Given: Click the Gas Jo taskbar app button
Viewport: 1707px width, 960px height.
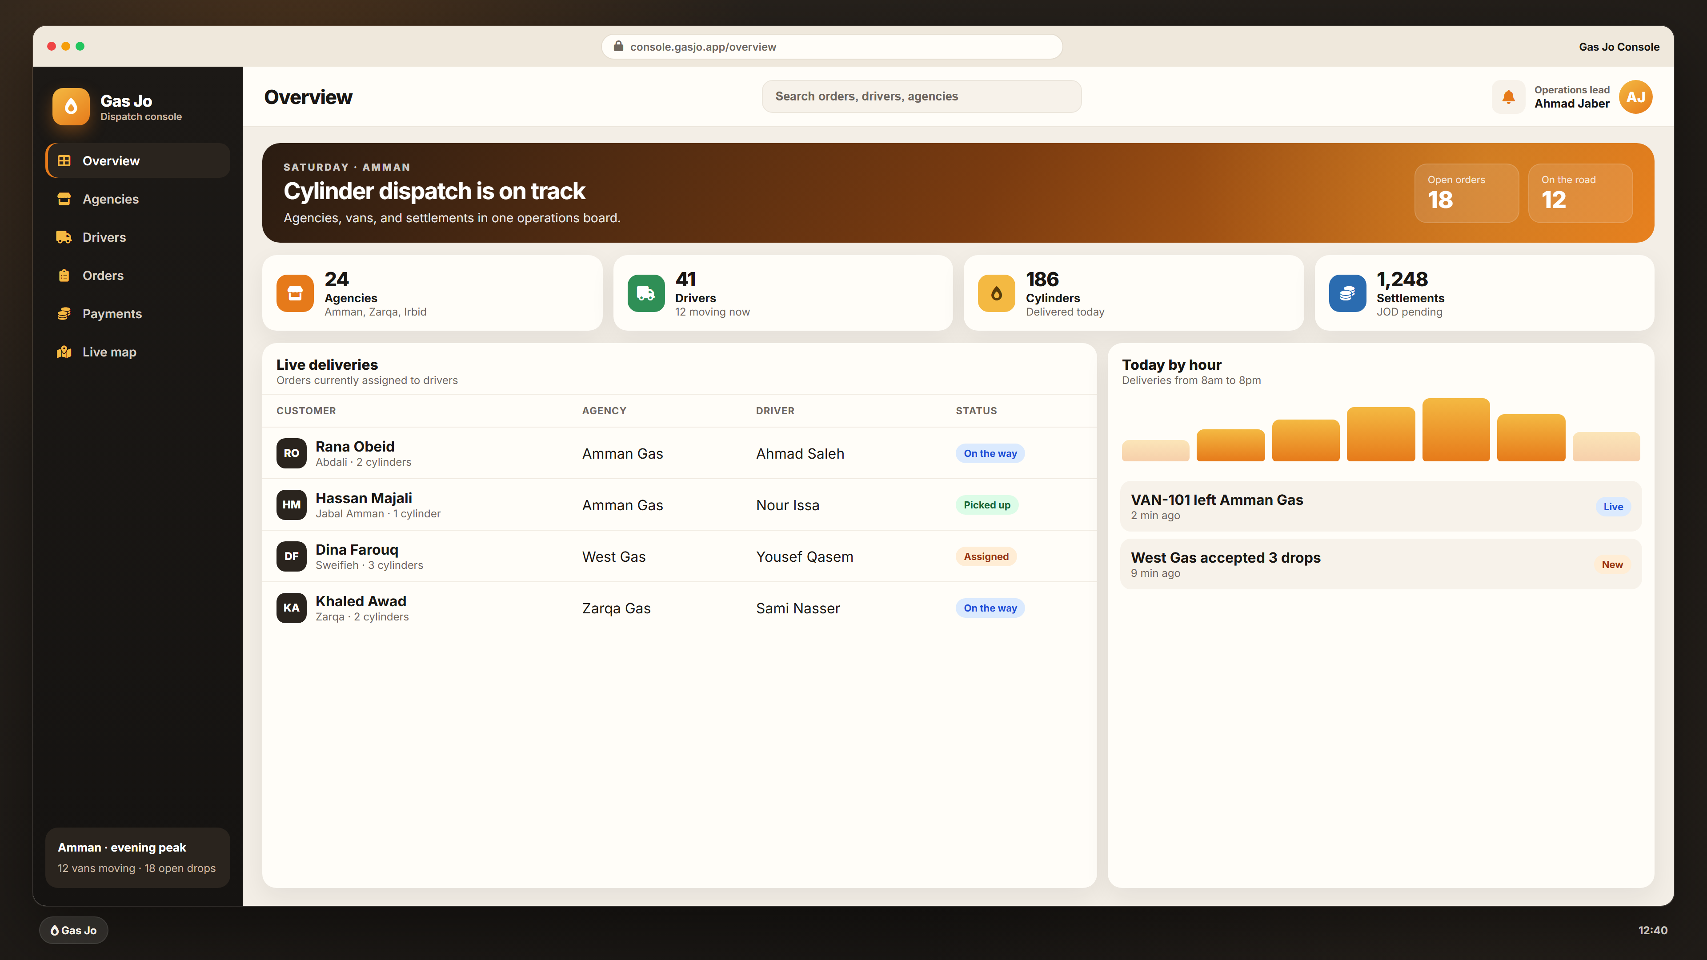Looking at the screenshot, I should click(x=73, y=930).
